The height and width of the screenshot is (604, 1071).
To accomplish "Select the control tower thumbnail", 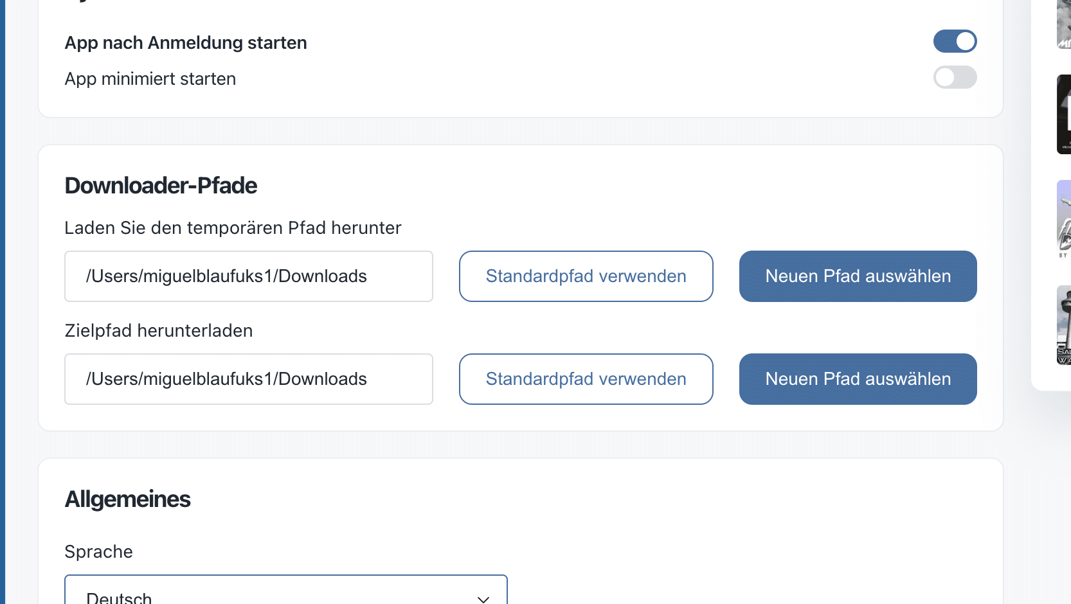I will pos(1064,325).
